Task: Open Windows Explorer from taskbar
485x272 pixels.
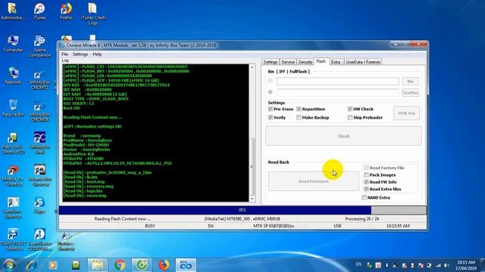Action: (98, 265)
